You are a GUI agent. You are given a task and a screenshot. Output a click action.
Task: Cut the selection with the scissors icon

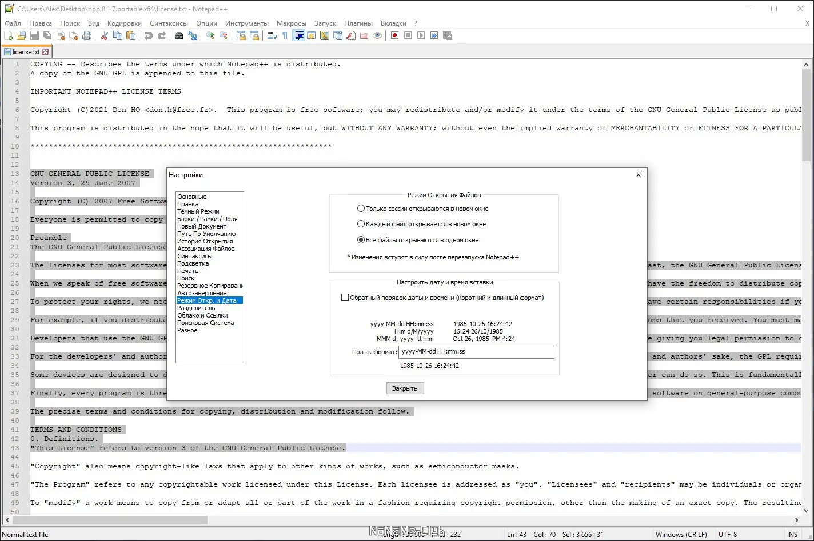(105, 35)
